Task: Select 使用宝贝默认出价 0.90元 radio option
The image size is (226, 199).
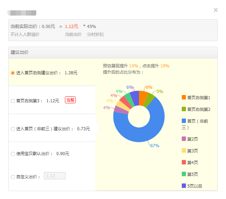Action: (13, 154)
